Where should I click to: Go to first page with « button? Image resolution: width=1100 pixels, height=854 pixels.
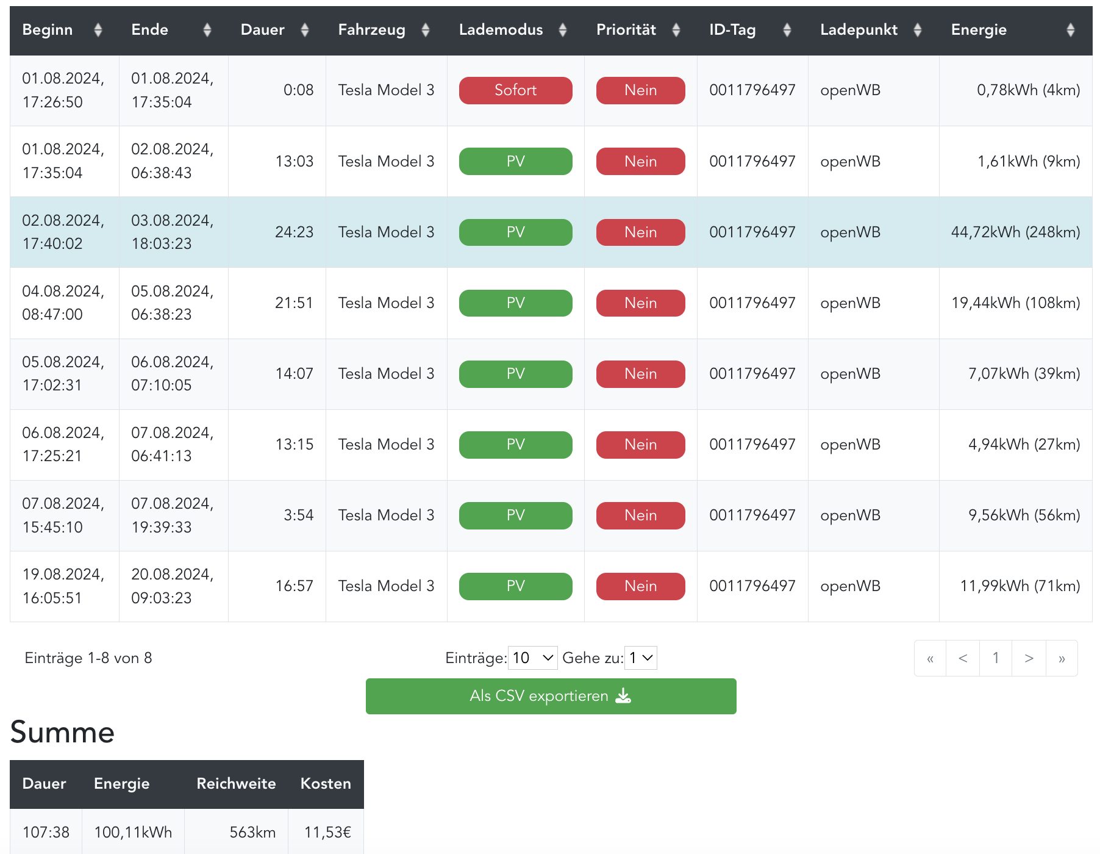pyautogui.click(x=930, y=658)
